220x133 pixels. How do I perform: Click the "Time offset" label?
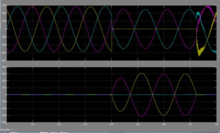(5, 130)
